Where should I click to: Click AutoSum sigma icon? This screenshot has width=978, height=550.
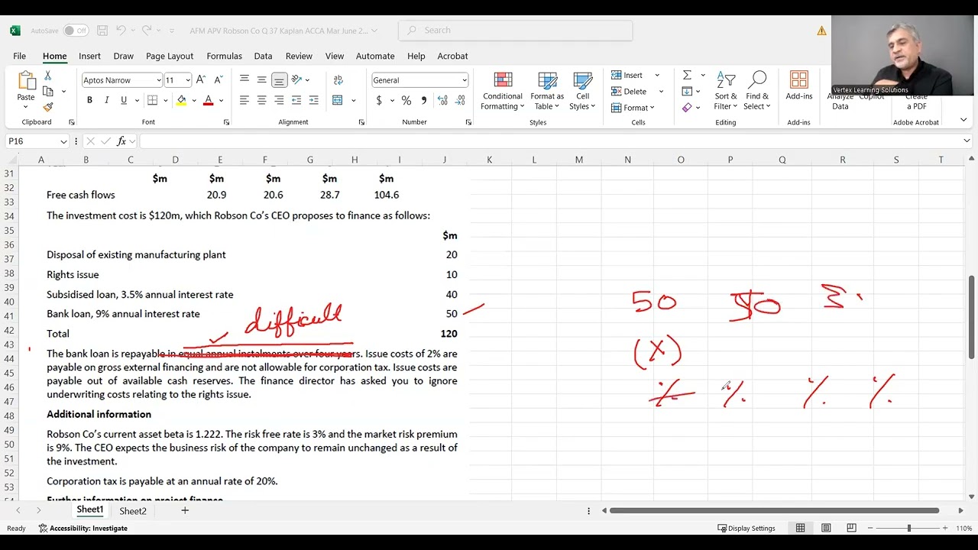(687, 75)
